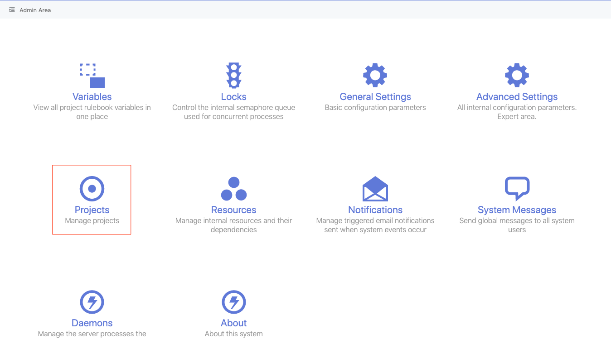611x339 pixels.
Task: Click the System Messages speech bubble icon
Action: pyautogui.click(x=517, y=189)
